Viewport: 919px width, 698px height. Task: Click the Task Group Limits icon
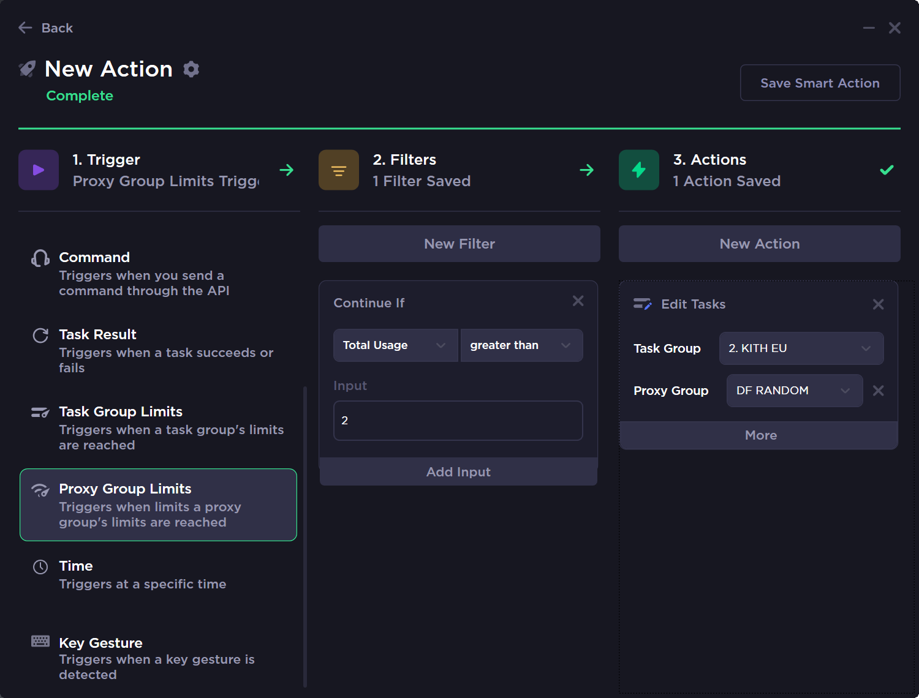(40, 413)
